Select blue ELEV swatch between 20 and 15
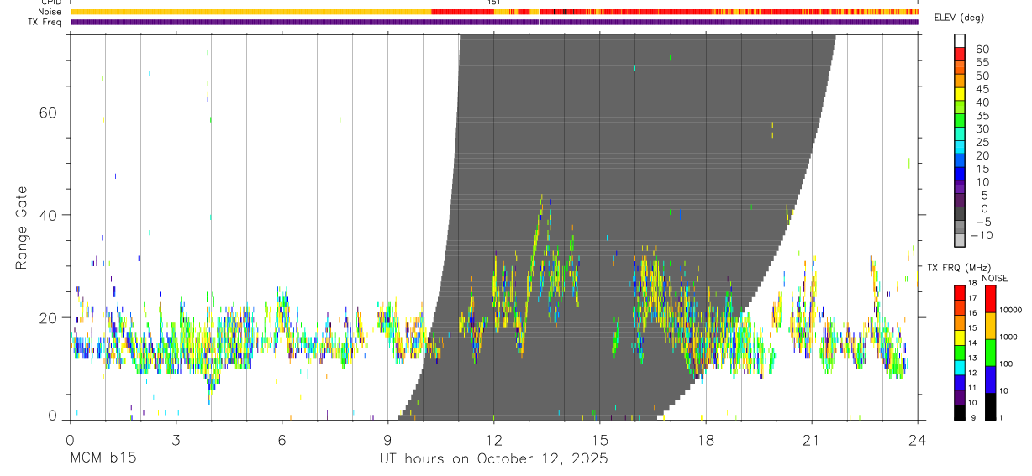The width and height of the screenshot is (1032, 476). pyautogui.click(x=960, y=161)
